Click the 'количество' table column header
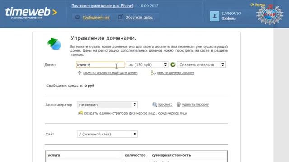Screen dimensions: 289x162 point(135,155)
